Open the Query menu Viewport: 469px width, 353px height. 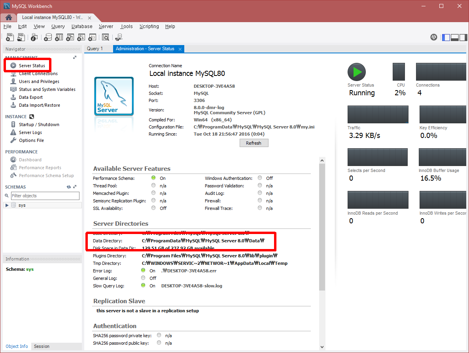[x=58, y=26]
